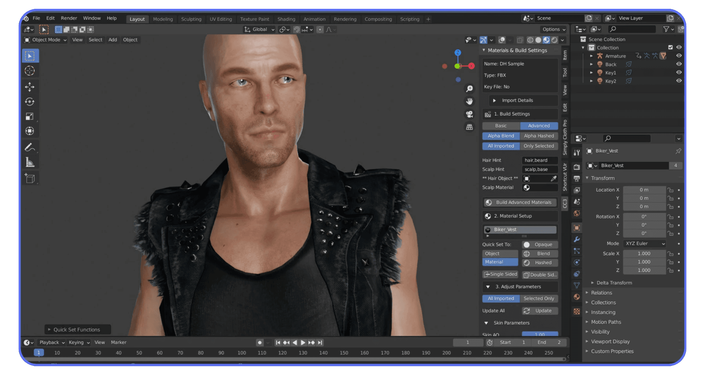705x375 pixels.
Task: Click the camera view icon in the viewport
Action: click(x=470, y=114)
